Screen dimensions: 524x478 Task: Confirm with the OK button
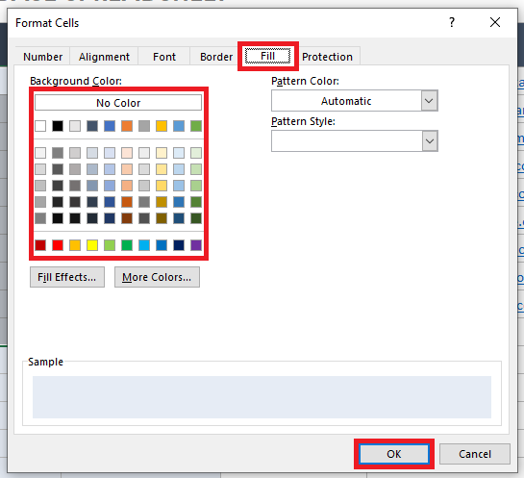tap(394, 454)
